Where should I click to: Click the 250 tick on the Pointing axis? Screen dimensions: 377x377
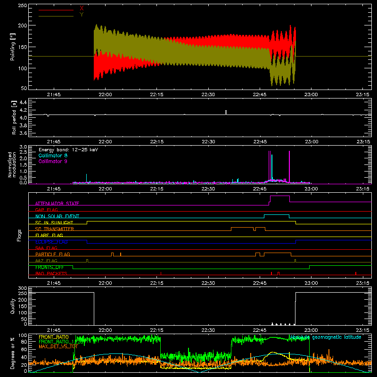click(23, 5)
